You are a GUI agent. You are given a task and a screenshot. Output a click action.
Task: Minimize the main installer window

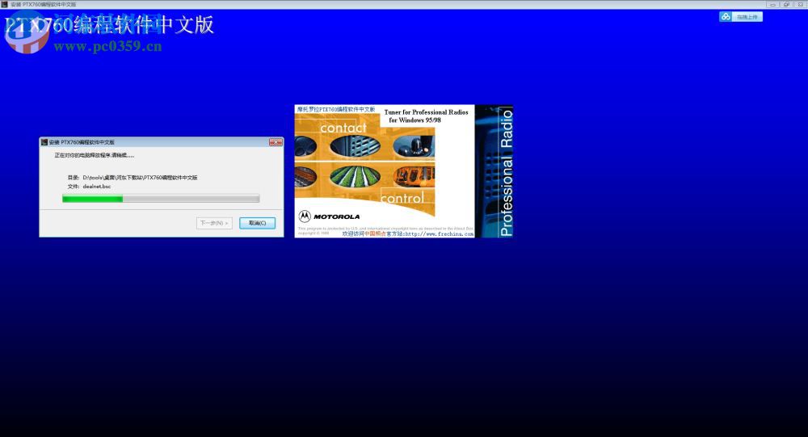point(772,4)
